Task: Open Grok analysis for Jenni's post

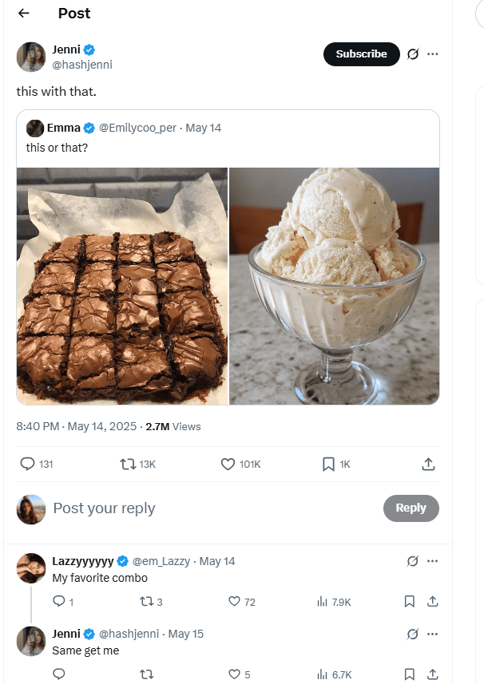Action: 411,54
